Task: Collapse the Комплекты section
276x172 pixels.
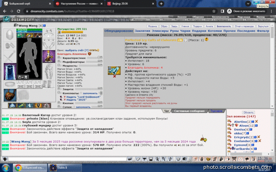Action: [58, 93]
